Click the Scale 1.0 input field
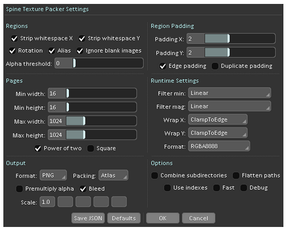289x232 pixels. (x=48, y=202)
